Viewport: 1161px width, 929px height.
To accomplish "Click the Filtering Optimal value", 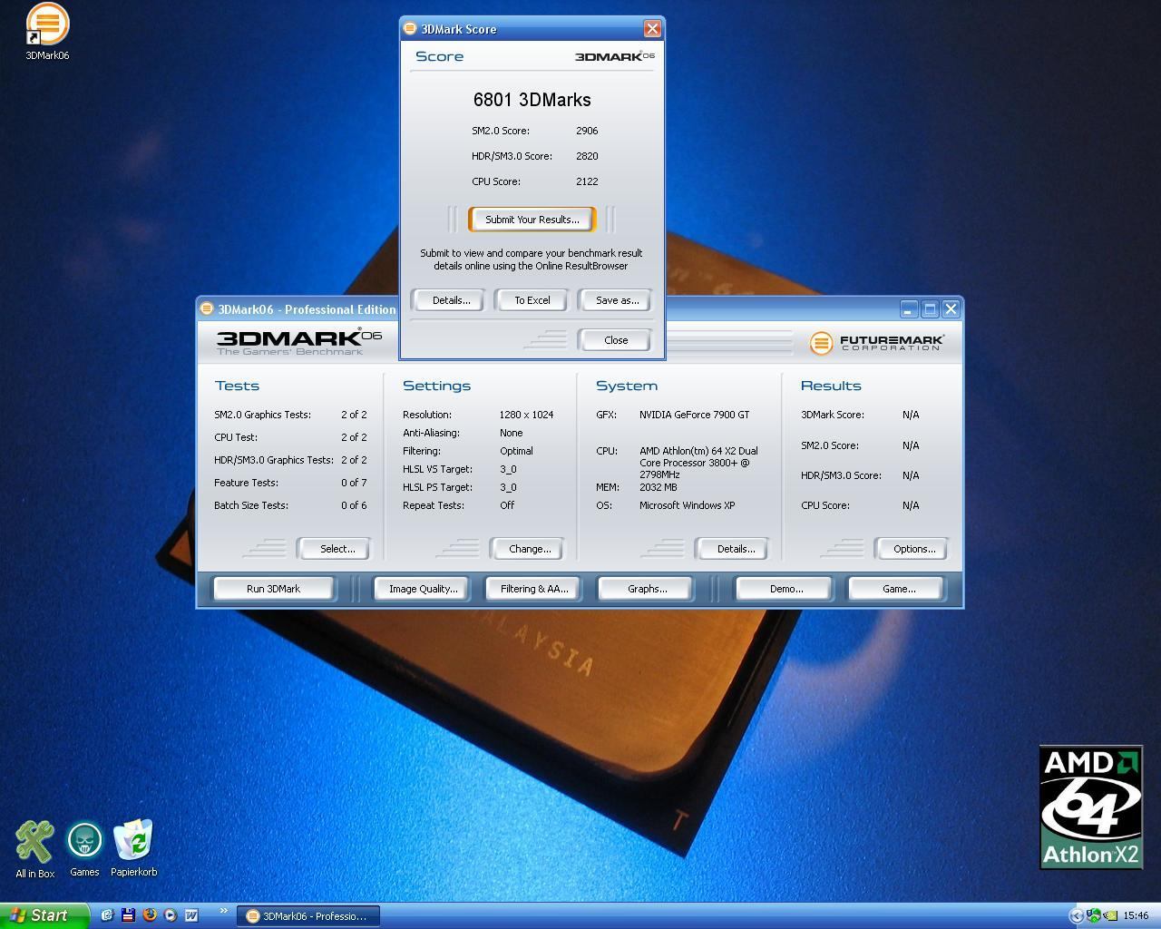I will (516, 451).
